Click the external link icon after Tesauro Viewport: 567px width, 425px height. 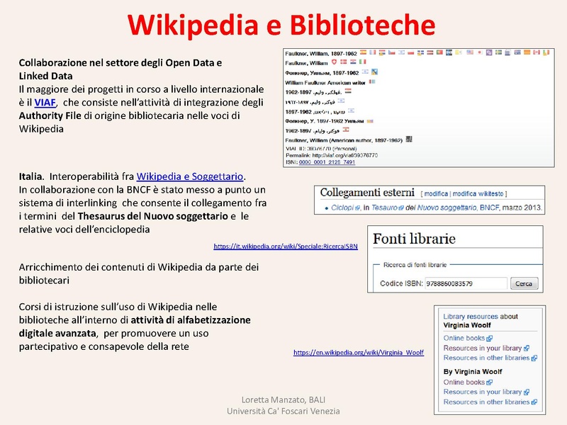point(401,206)
